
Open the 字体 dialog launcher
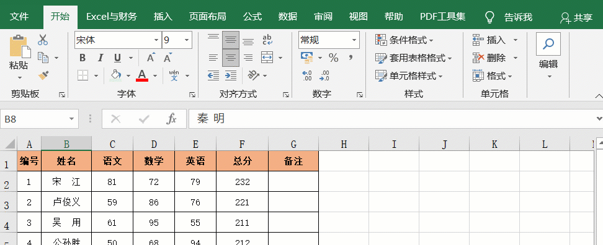coord(192,95)
